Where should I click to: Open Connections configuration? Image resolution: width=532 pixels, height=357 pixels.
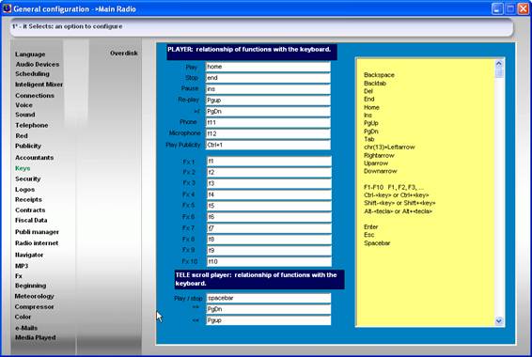(35, 96)
